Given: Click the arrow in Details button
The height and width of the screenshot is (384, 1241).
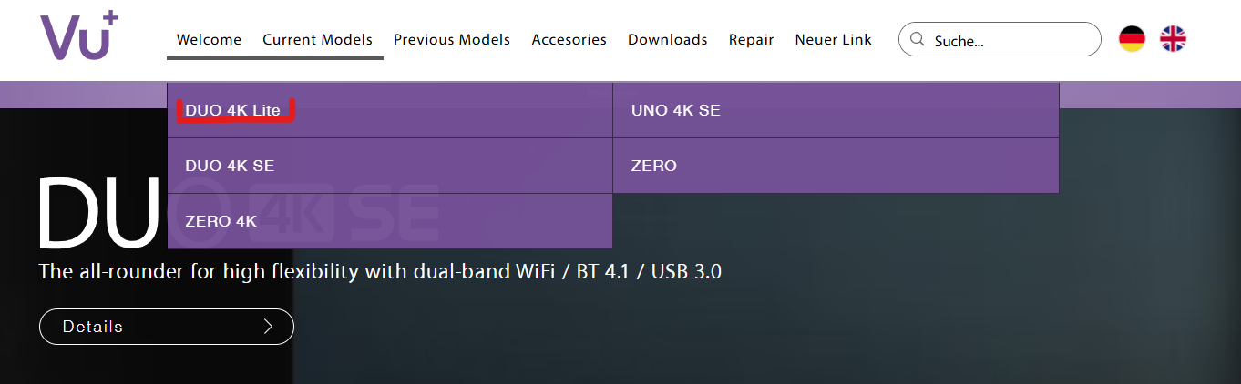Looking at the screenshot, I should tap(268, 327).
